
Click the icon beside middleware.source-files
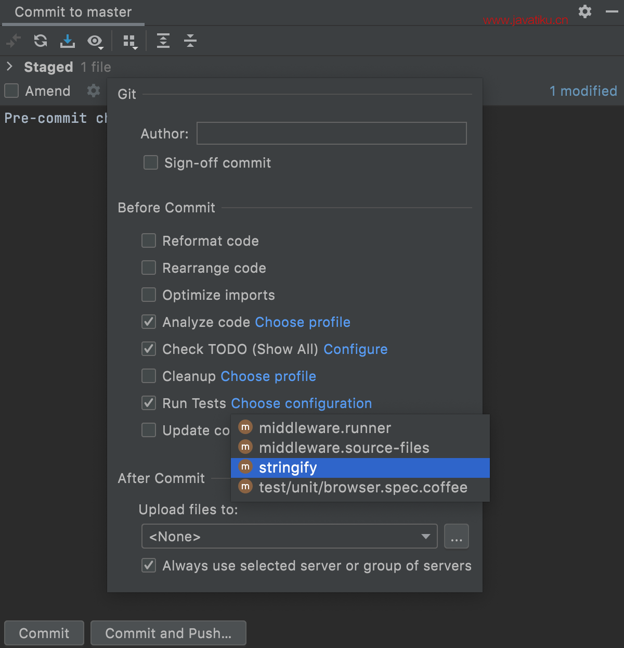(245, 447)
